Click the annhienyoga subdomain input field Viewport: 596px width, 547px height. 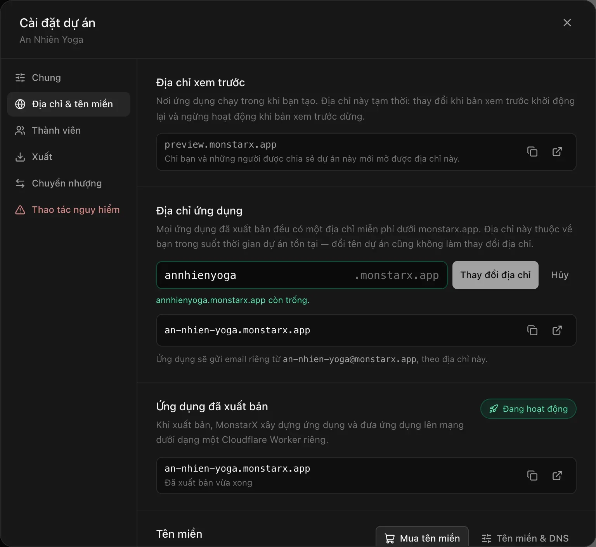(302, 275)
